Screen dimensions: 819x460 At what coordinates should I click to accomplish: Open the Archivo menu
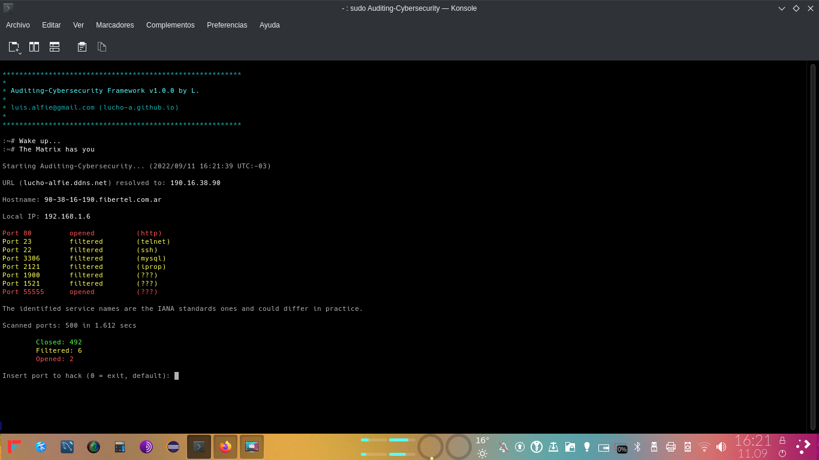click(18, 25)
